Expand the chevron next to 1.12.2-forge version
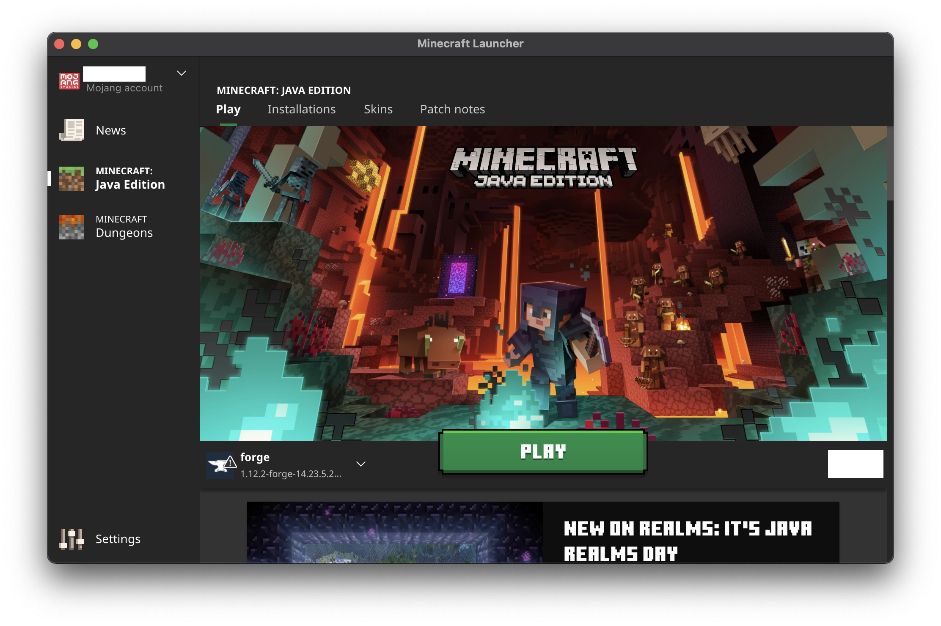This screenshot has height=626, width=941. (x=361, y=464)
